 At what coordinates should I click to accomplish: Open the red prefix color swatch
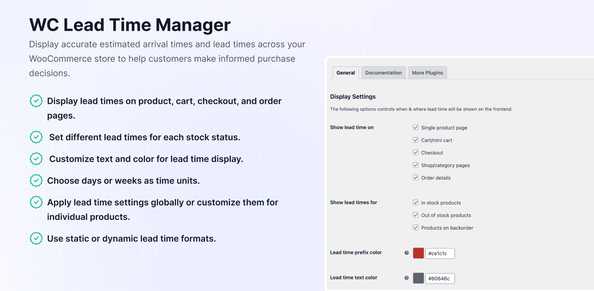(x=418, y=253)
